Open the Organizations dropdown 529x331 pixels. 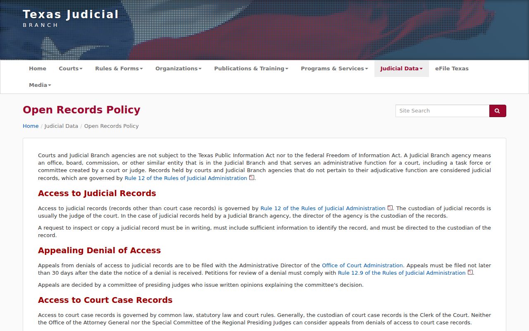179,69
